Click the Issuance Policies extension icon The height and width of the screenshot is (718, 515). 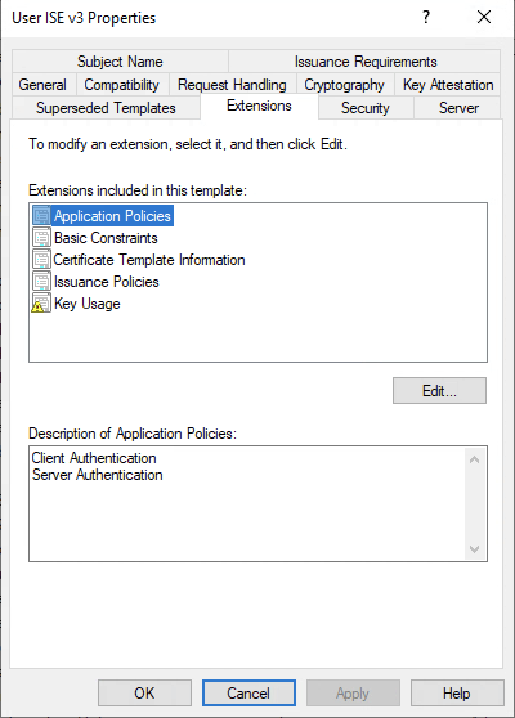coord(41,281)
